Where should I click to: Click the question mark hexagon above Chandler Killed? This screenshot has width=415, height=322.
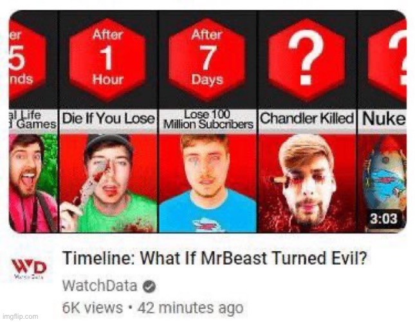click(x=306, y=59)
